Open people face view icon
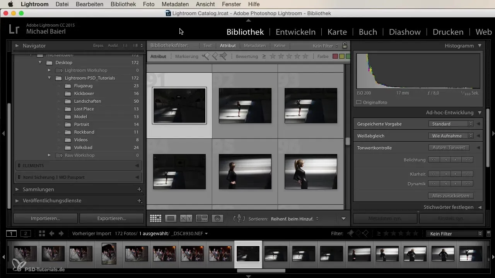This screenshot has height=278, width=495. (x=218, y=219)
